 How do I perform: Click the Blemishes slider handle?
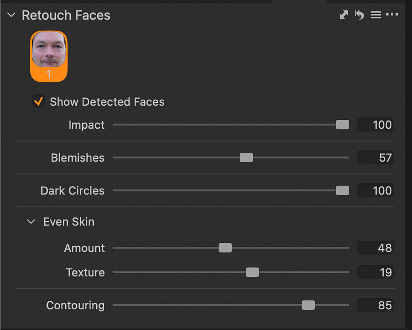point(246,158)
